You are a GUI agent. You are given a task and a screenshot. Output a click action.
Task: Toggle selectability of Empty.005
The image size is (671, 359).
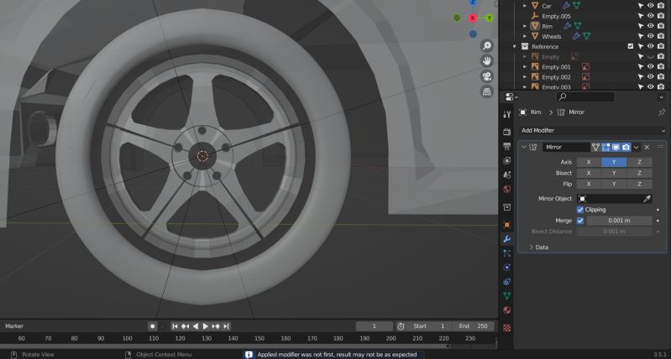pyautogui.click(x=641, y=16)
